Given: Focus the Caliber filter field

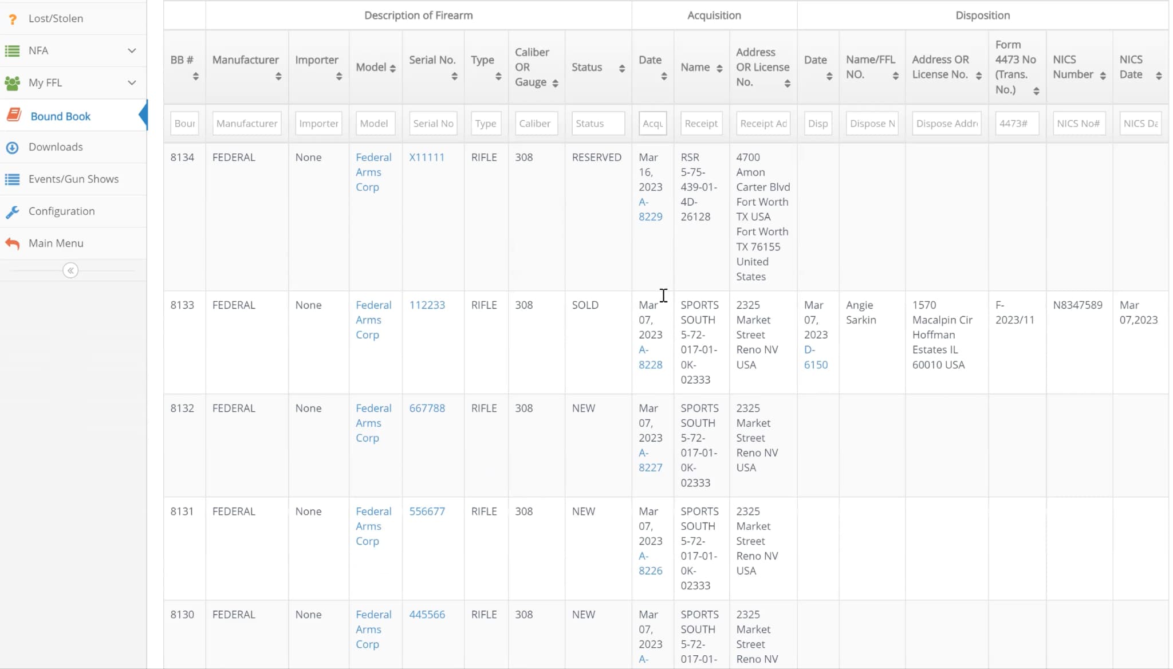Looking at the screenshot, I should point(536,124).
